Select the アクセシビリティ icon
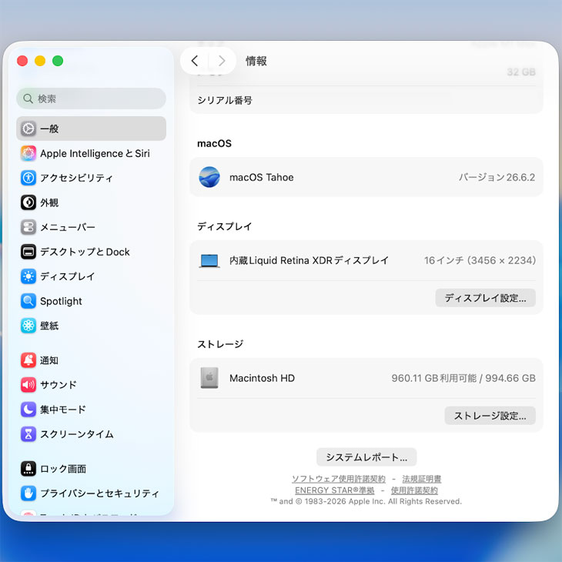 28,178
